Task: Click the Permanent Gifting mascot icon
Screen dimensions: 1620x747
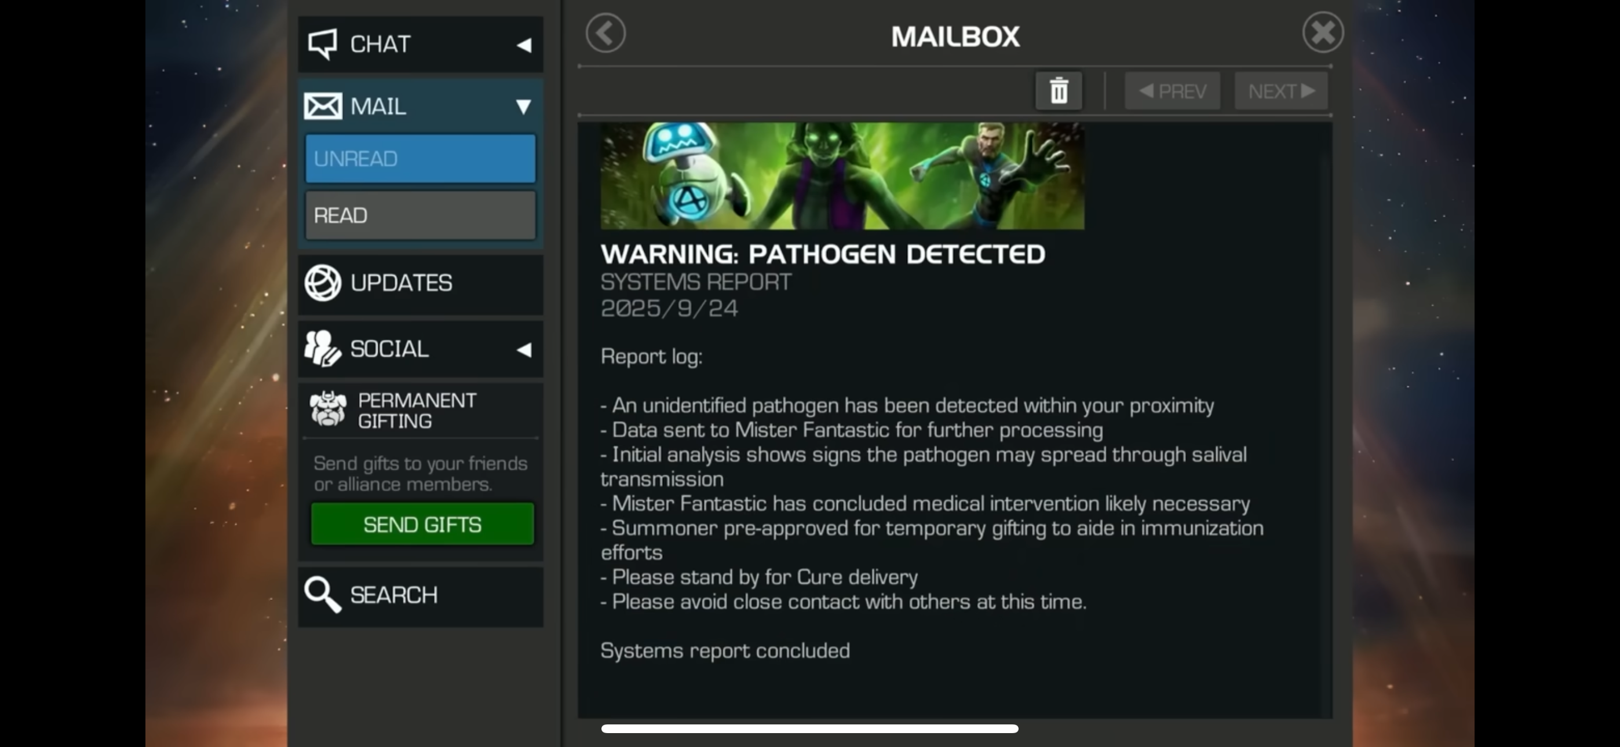Action: 327,409
